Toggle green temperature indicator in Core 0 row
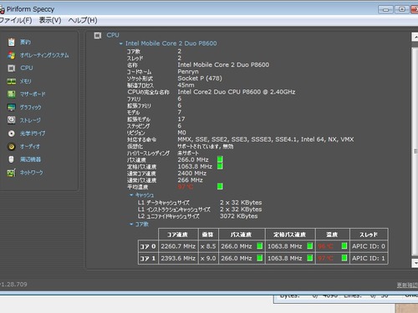Viewport: 418px width, 313px height. tap(344, 246)
